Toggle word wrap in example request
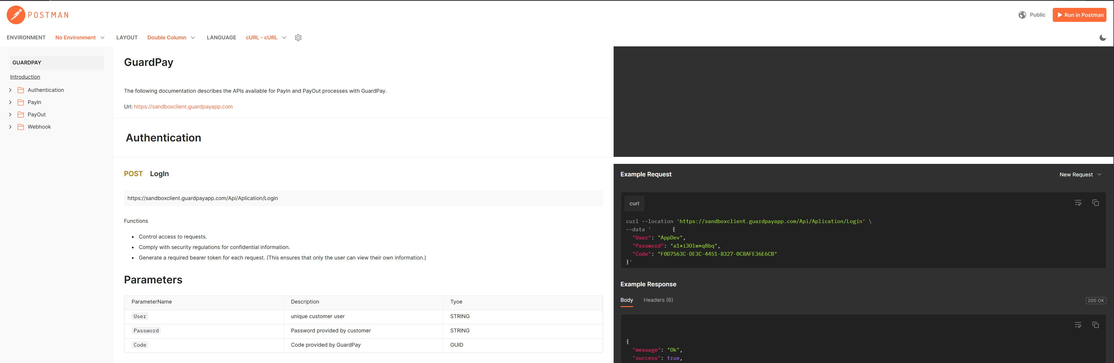 1078,203
